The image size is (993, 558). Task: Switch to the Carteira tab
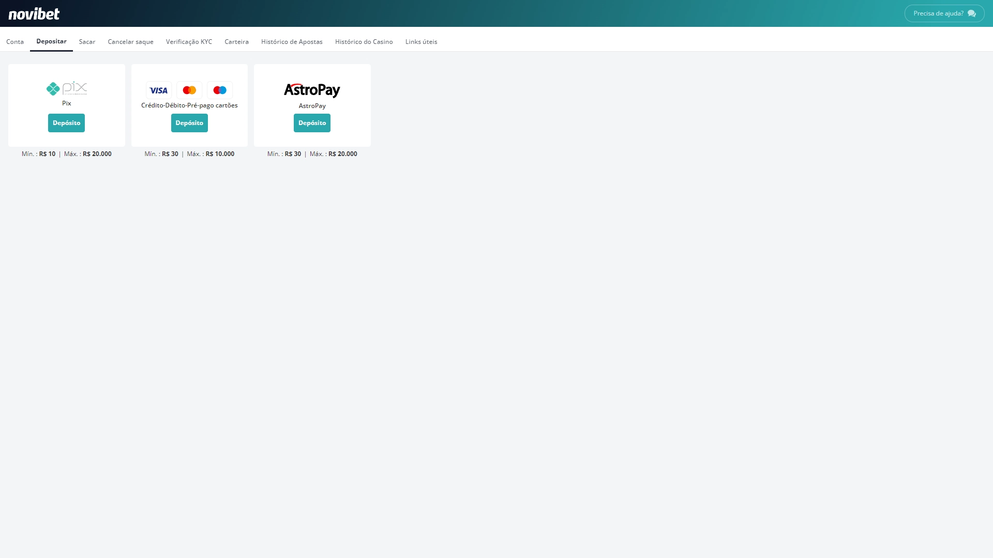click(x=236, y=42)
